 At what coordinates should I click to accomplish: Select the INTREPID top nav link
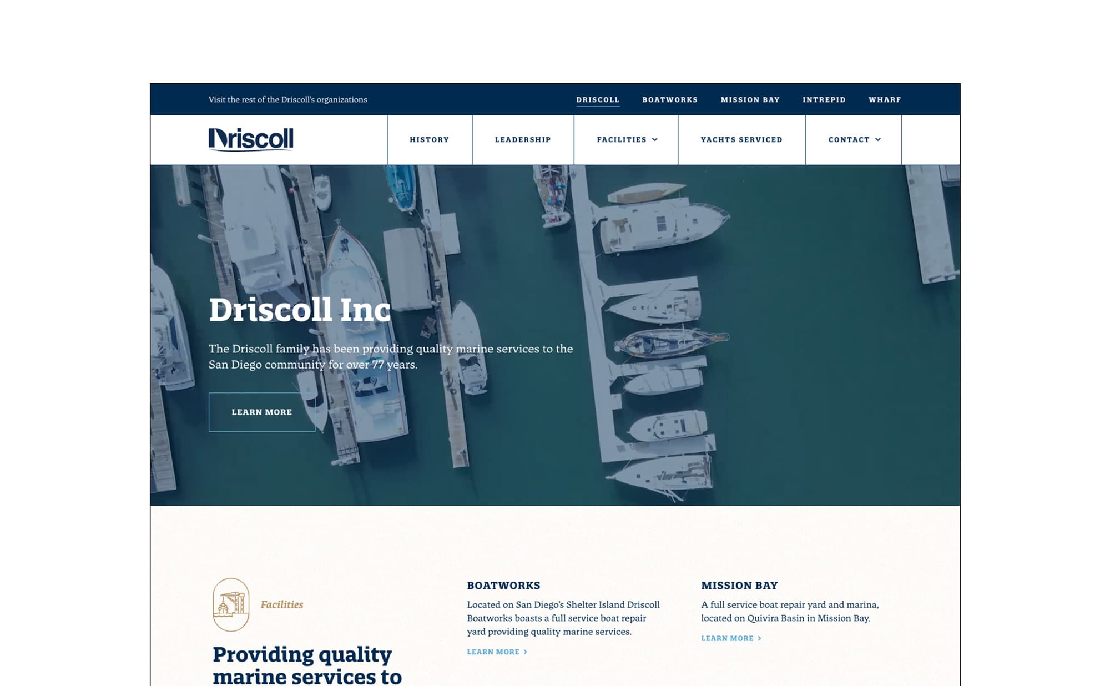825,99
